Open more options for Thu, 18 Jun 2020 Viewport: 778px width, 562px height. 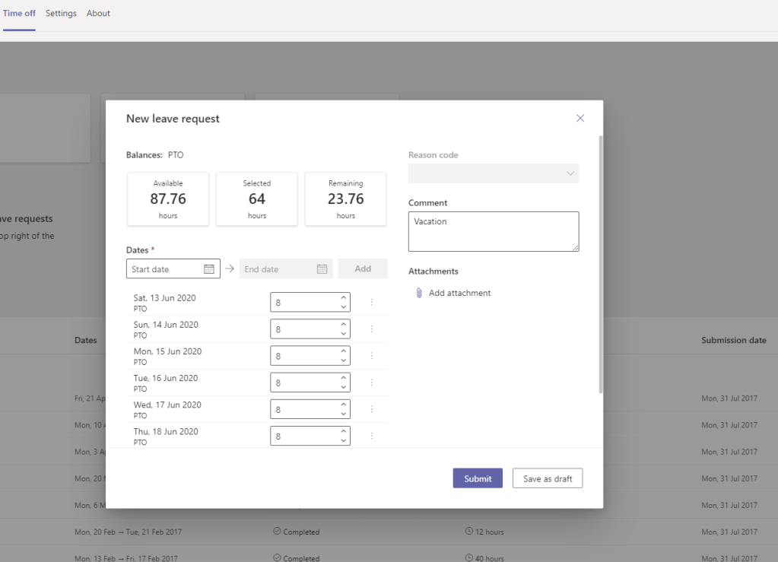tap(372, 436)
